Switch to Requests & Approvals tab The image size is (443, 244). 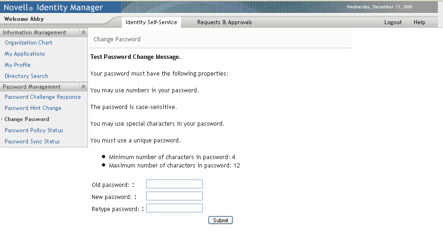[224, 22]
